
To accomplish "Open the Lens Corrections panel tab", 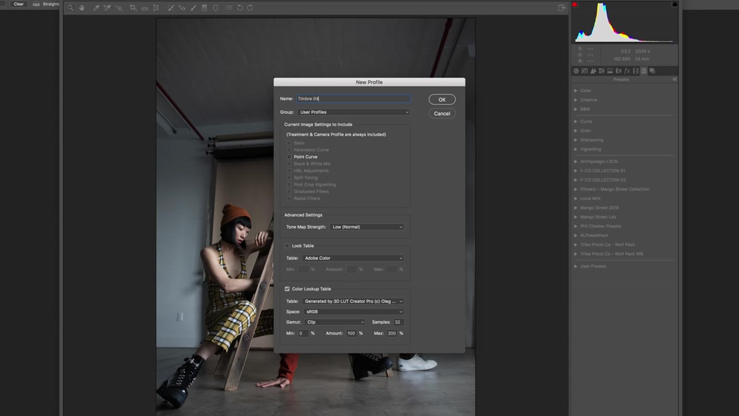I will tap(618, 71).
